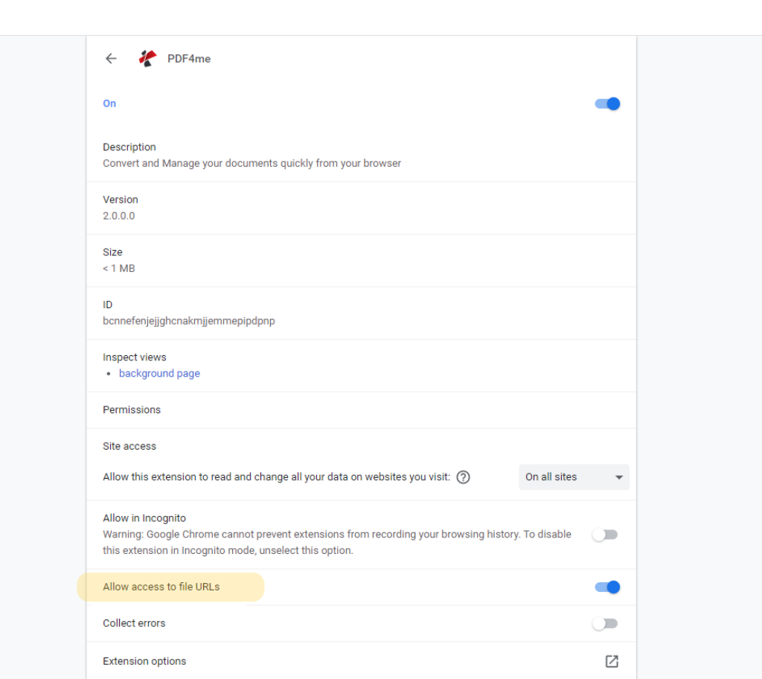Click the Incognito warning text

pos(337,542)
